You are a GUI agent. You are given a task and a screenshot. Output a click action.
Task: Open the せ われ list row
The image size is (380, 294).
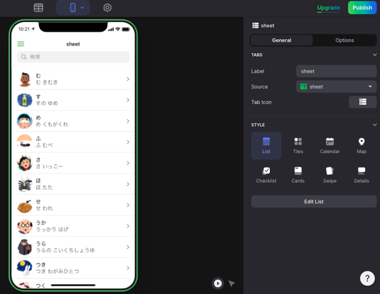(73, 205)
